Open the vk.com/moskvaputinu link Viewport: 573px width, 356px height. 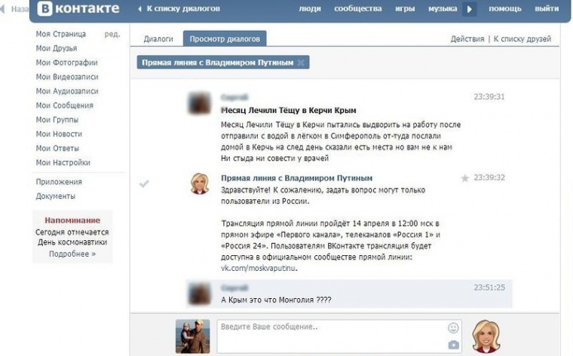click(259, 267)
